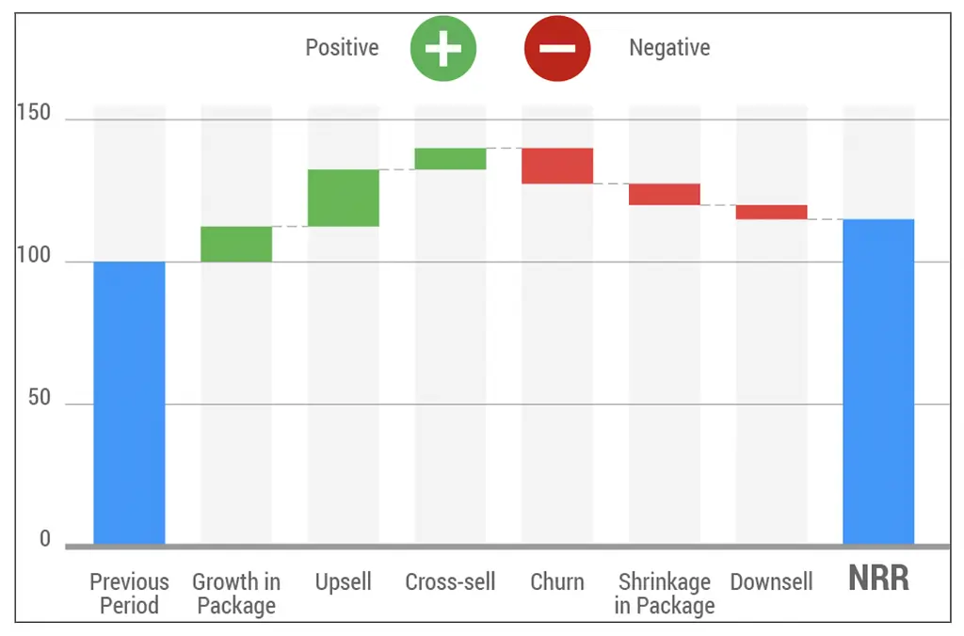Select the Negative legend label
The image size is (964, 636).
coord(669,48)
